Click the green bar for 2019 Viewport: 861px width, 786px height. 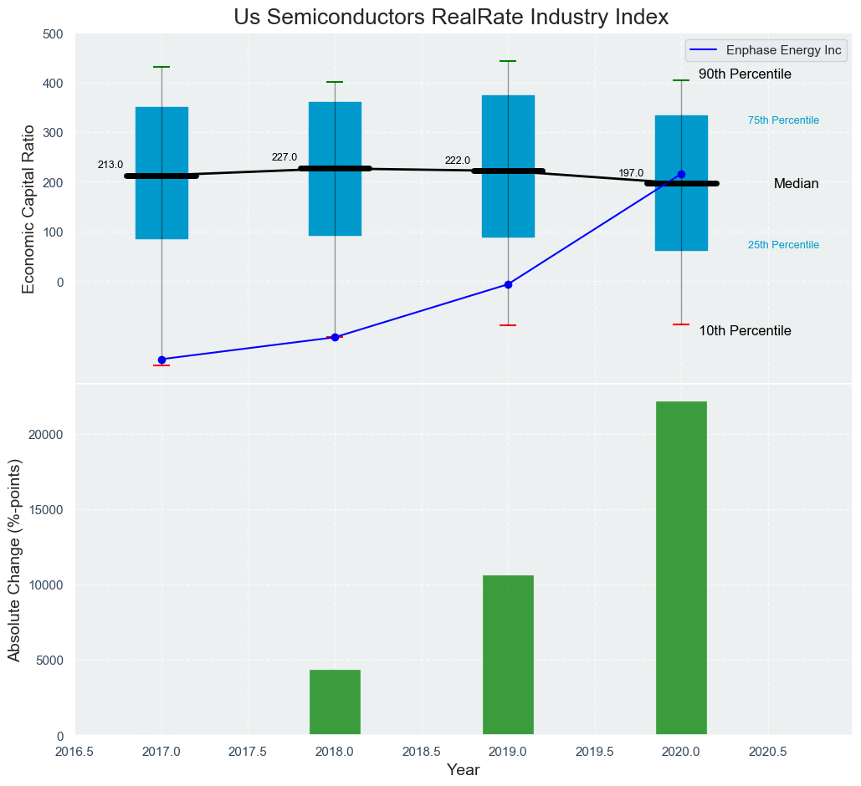508,655
